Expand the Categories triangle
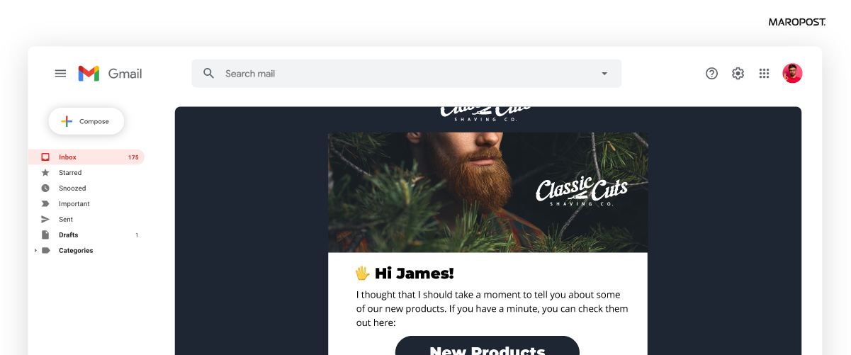The width and height of the screenshot is (851, 355). point(35,251)
